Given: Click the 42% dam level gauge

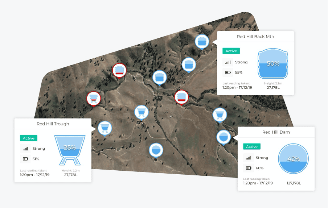Looking at the screenshot, I should pyautogui.click(x=294, y=159).
